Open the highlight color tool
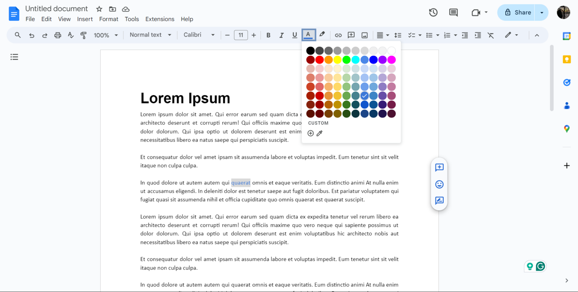The height and width of the screenshot is (292, 578). click(x=322, y=35)
